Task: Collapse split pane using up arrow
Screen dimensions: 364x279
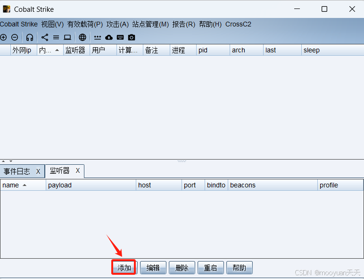Action: click(x=3, y=161)
